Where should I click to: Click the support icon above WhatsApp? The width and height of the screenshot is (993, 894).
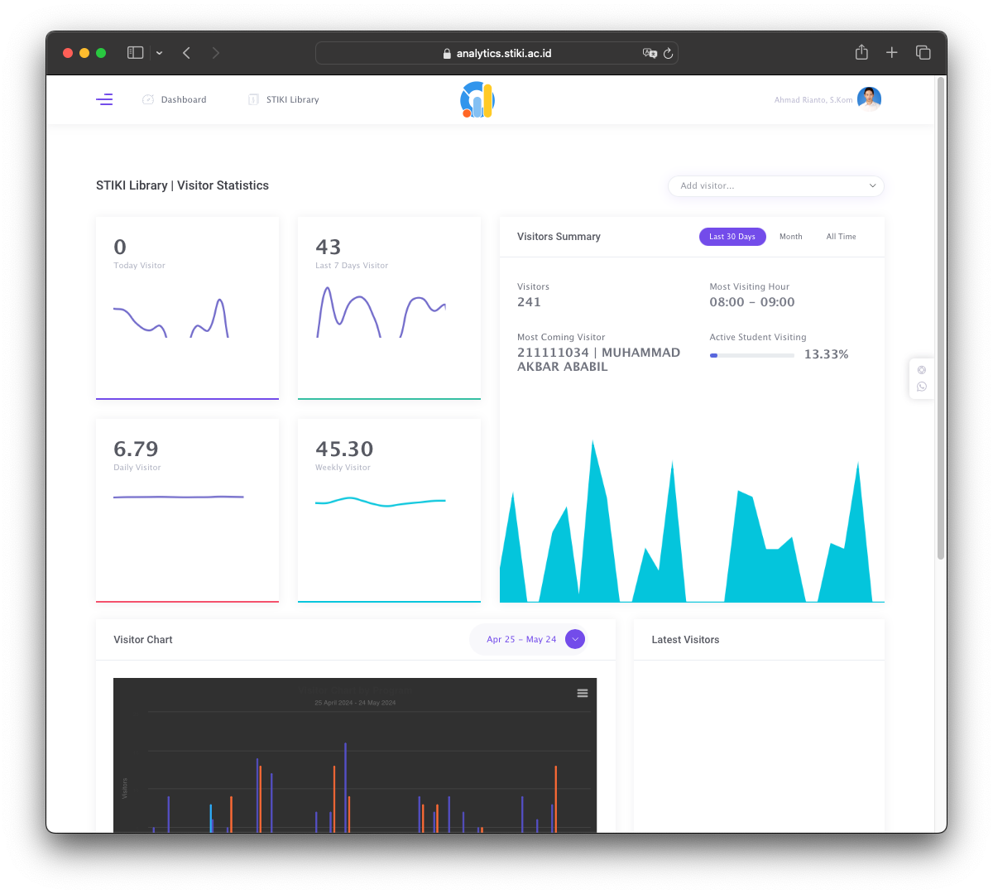(x=922, y=370)
